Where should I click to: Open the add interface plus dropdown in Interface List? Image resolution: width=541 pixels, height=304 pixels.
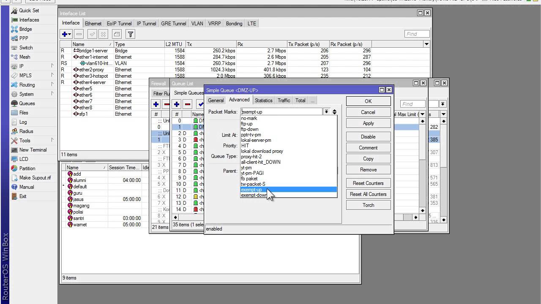(66, 34)
